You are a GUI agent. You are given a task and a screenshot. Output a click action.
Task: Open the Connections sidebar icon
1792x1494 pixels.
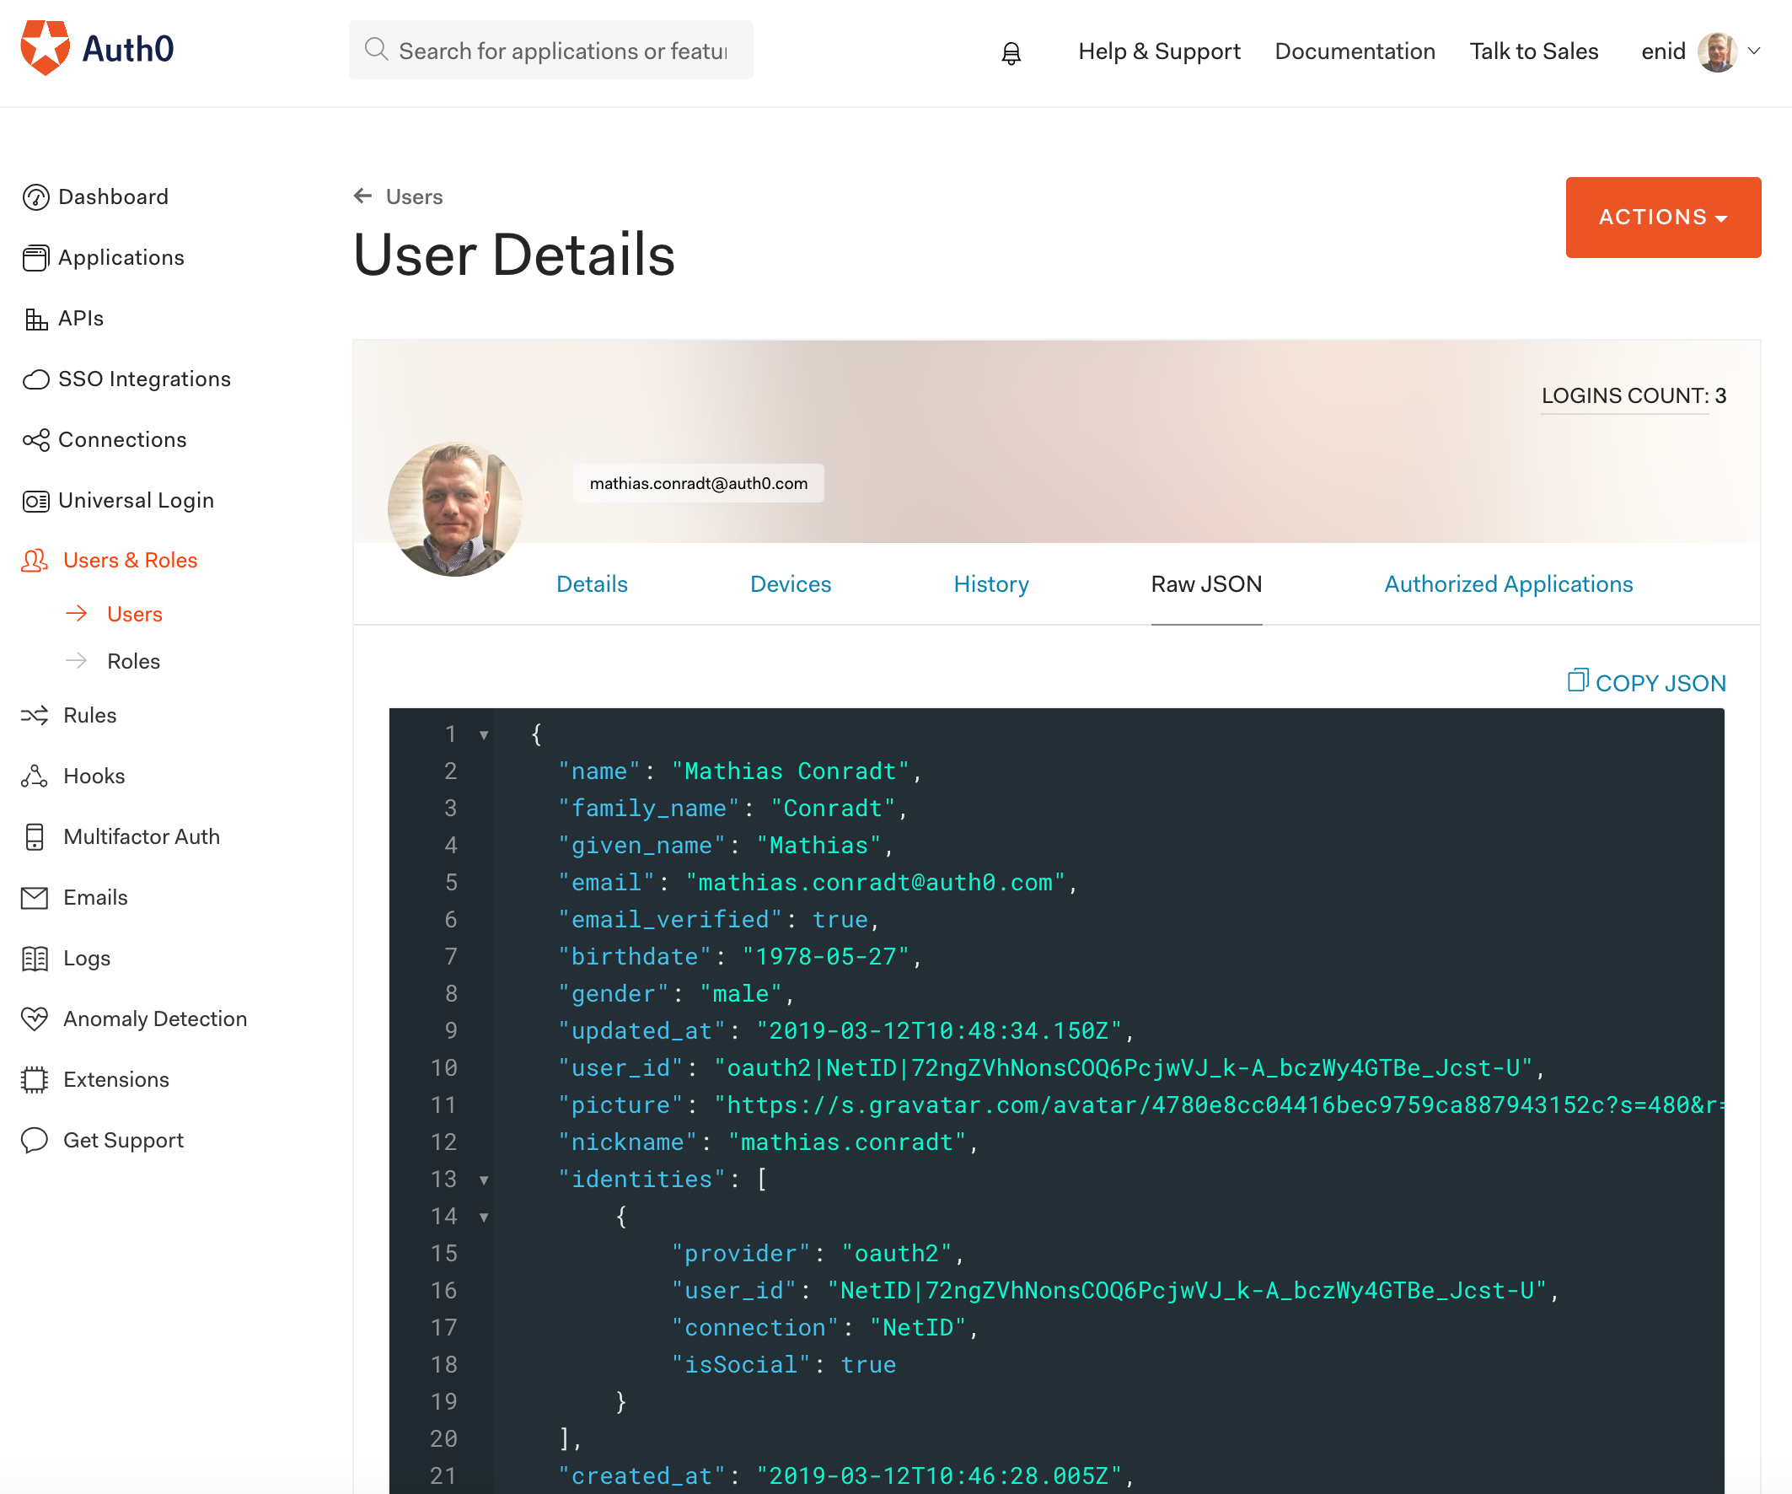click(35, 439)
